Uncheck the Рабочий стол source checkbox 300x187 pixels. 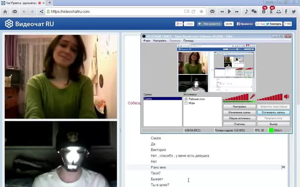[186, 99]
